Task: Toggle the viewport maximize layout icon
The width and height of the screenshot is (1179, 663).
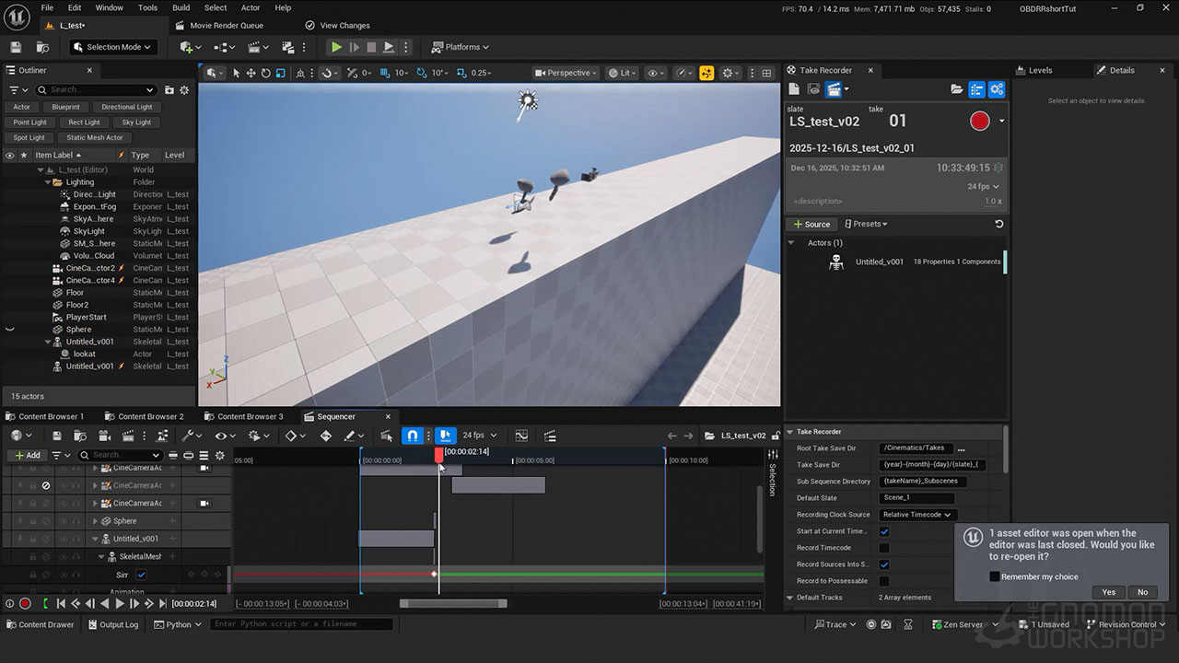Action: (765, 73)
